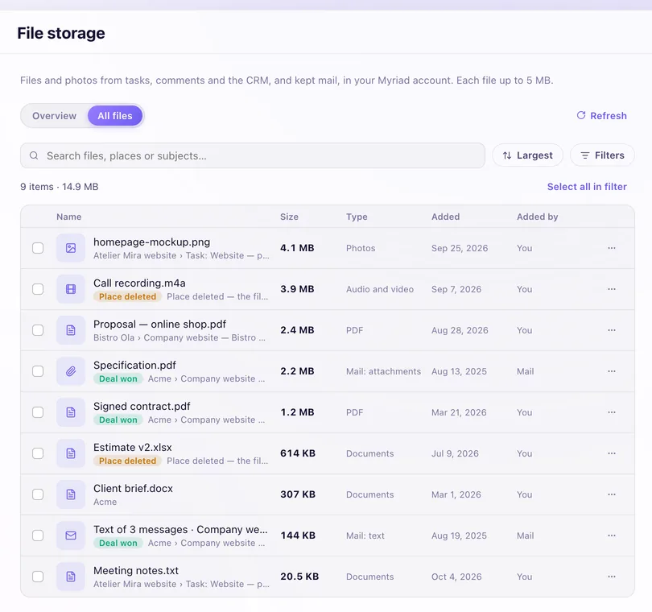Image resolution: width=652 pixels, height=612 pixels.
Task: Click the Oct 4, 2026 date cell
Action: coord(456,577)
